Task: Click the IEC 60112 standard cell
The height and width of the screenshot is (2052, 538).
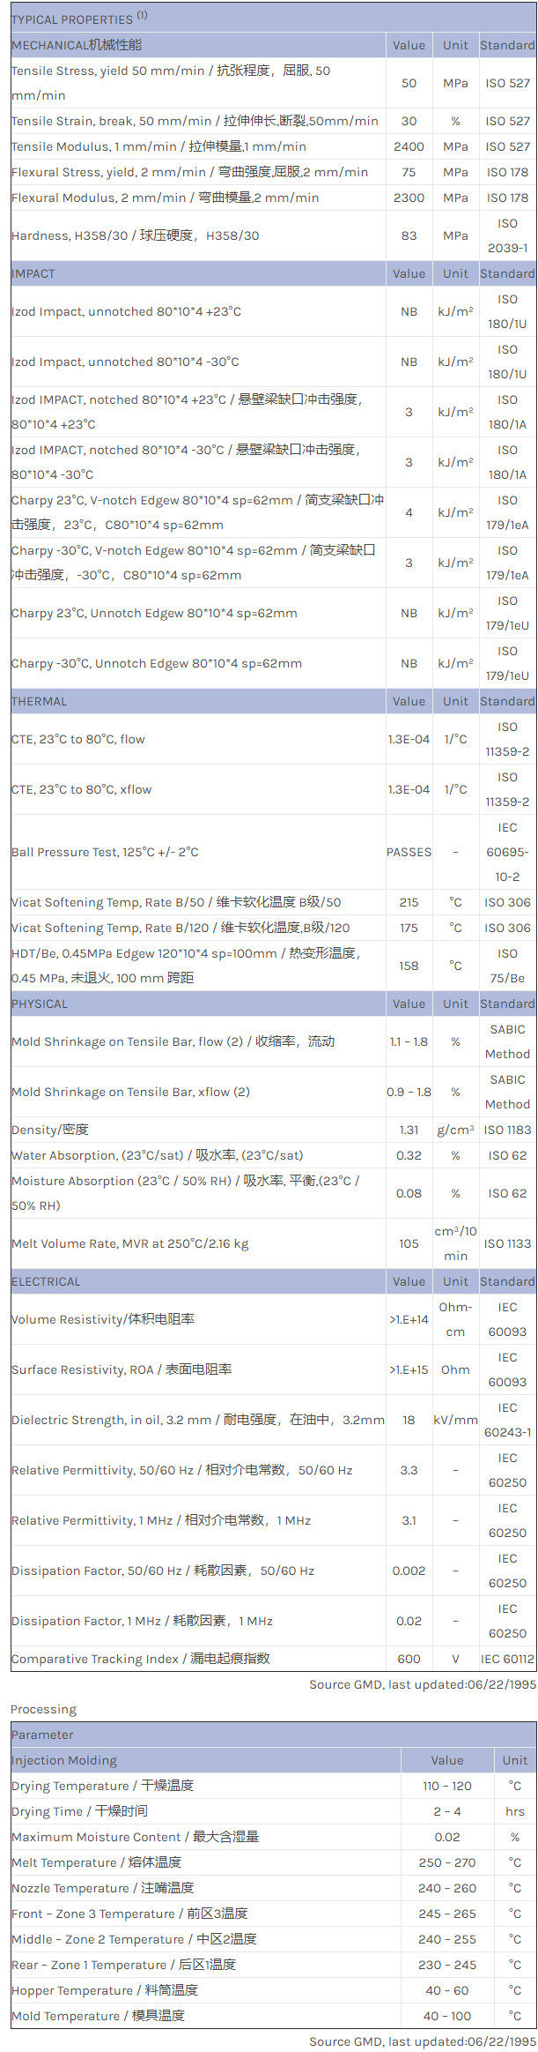Action: point(507,1659)
